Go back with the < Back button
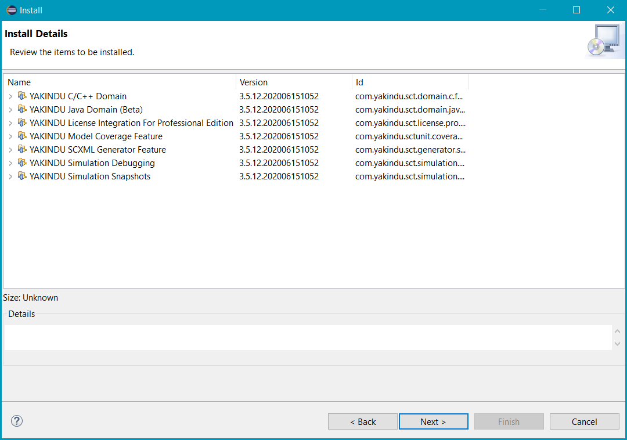This screenshot has width=627, height=440. point(363,421)
